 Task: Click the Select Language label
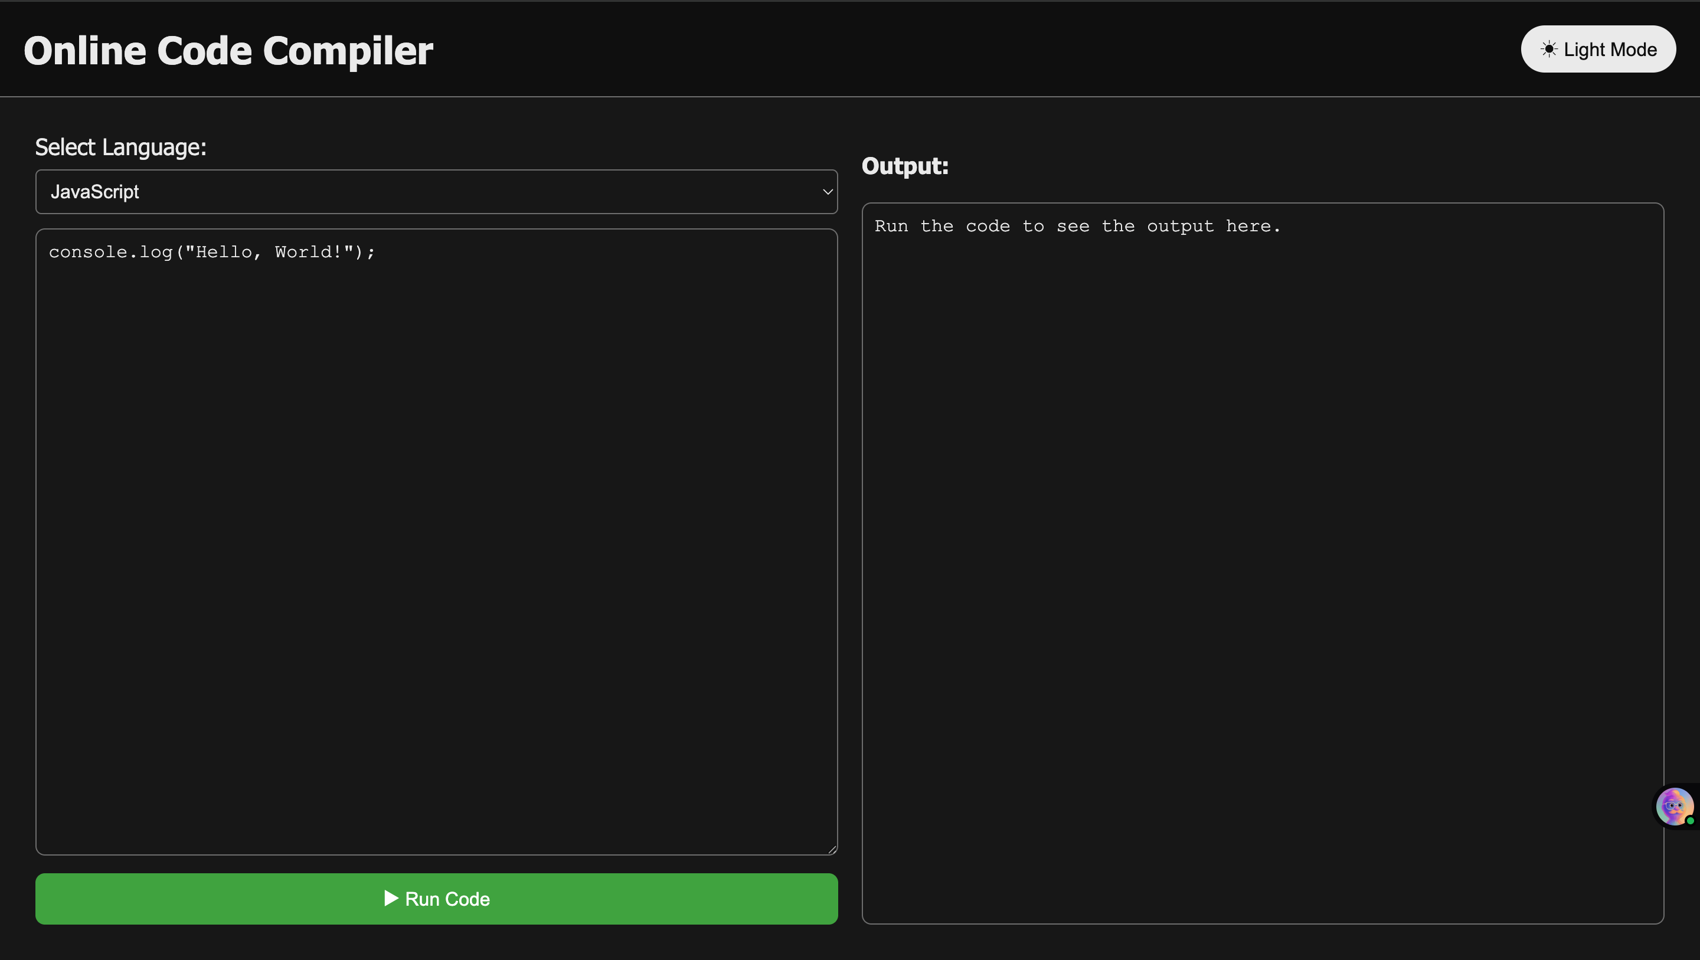121,147
